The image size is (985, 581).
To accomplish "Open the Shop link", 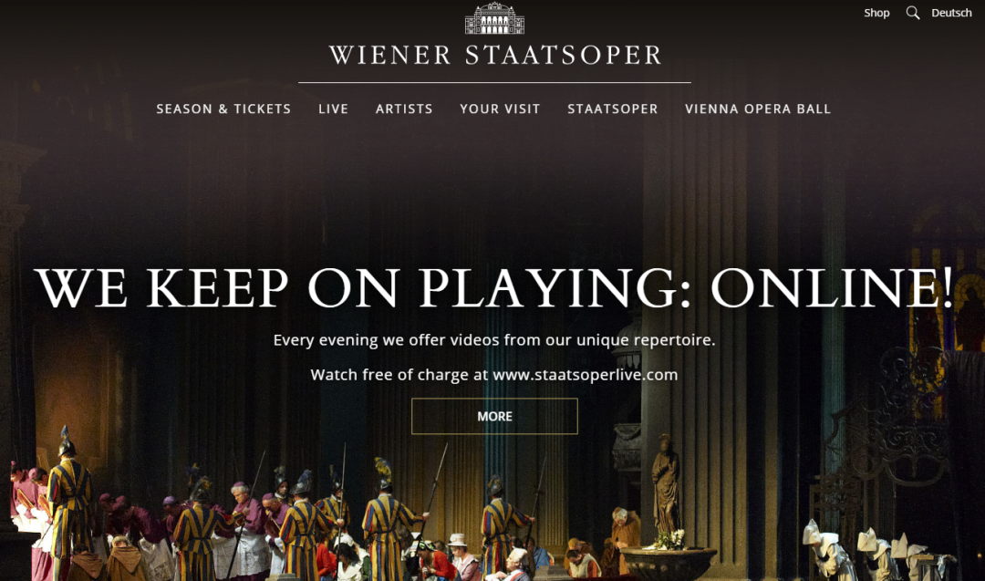I will pos(876,13).
